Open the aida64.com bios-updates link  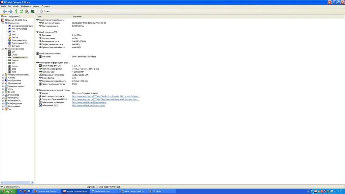point(89,105)
